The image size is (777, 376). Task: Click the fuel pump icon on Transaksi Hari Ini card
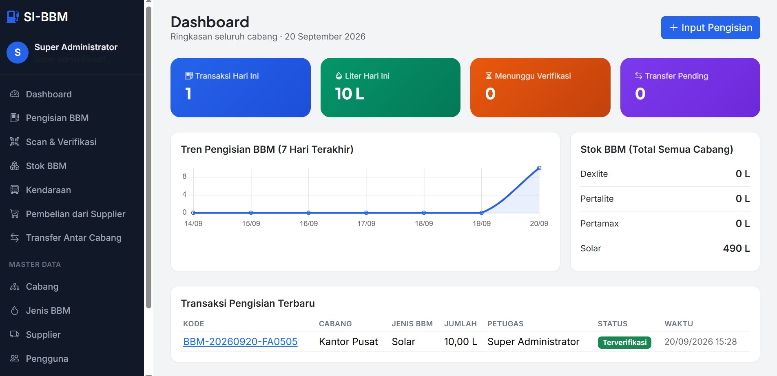(x=189, y=76)
